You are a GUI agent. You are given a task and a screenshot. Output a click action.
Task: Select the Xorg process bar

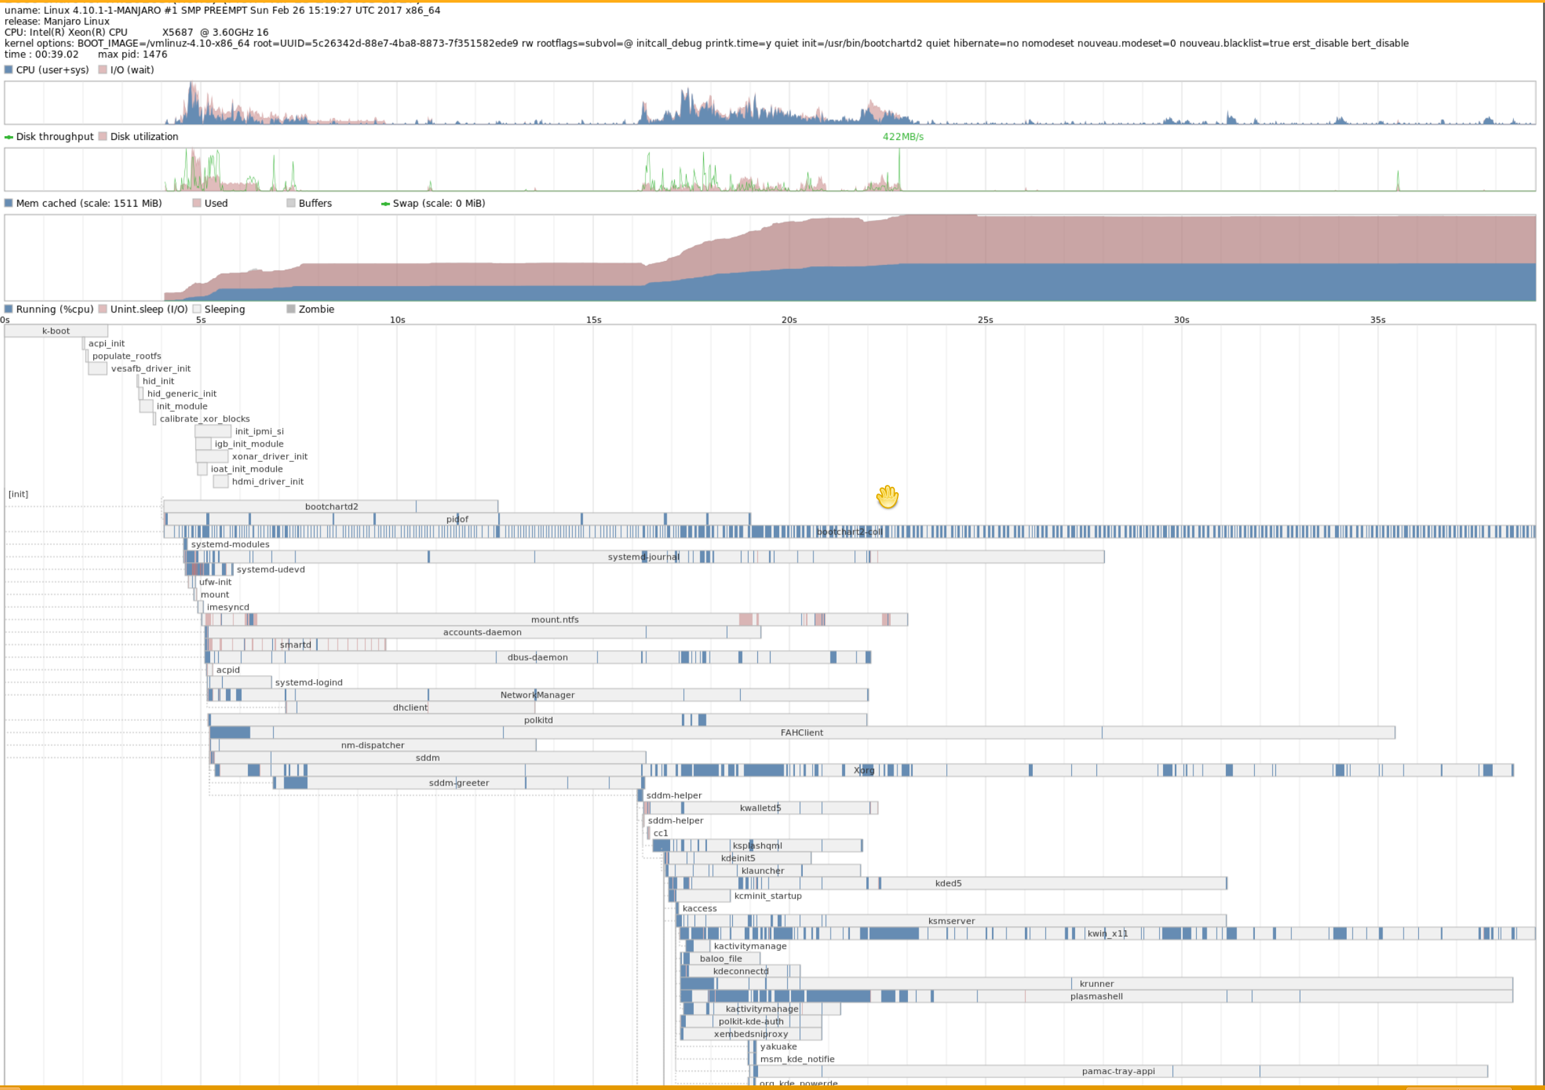864,770
